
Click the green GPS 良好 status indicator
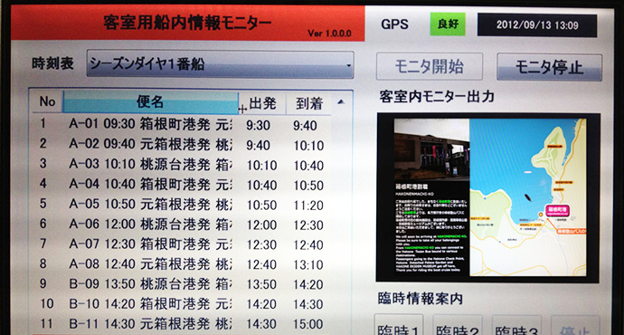pos(448,24)
